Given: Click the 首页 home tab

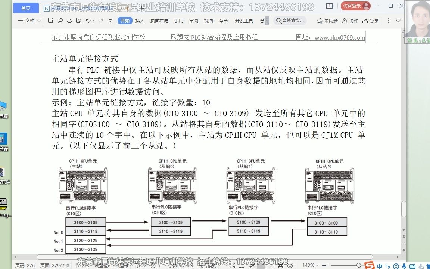Looking at the screenshot, I should tap(25, 7).
